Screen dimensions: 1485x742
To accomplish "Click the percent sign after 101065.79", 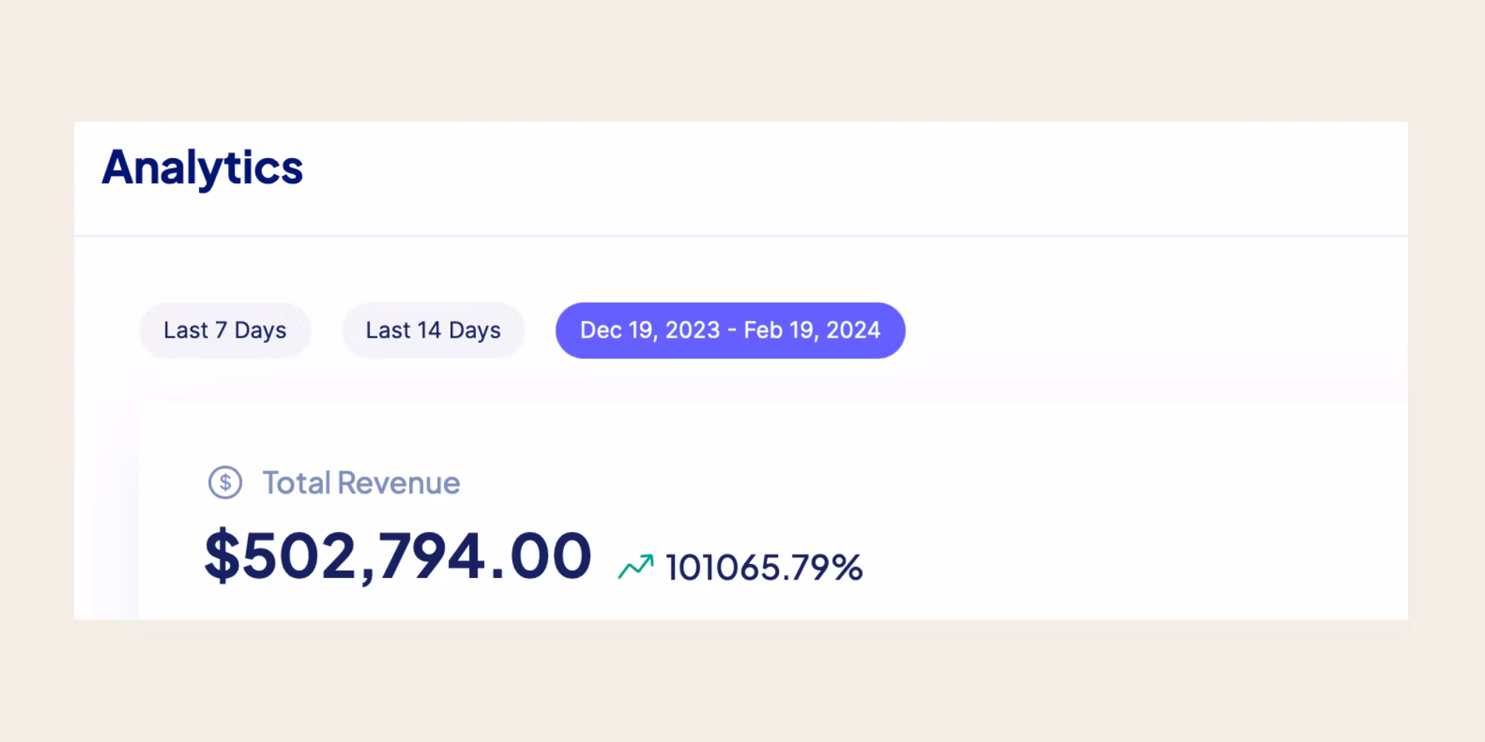I will pos(847,568).
